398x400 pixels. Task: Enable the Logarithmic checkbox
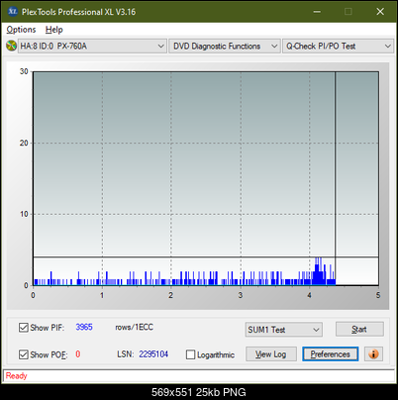click(190, 354)
